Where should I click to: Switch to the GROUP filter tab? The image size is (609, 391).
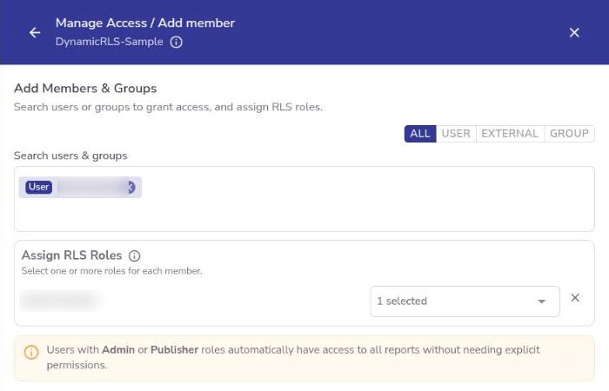569,134
